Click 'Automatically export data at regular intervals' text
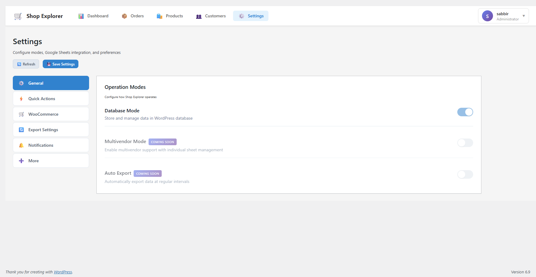536x277 pixels. coord(147,182)
